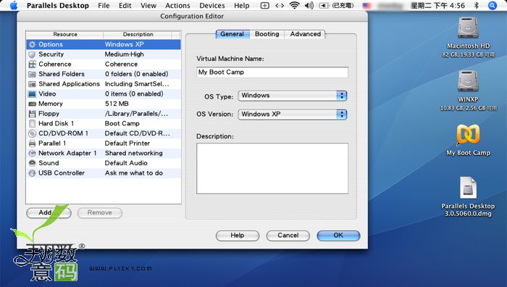Open the File menu

(x=104, y=6)
